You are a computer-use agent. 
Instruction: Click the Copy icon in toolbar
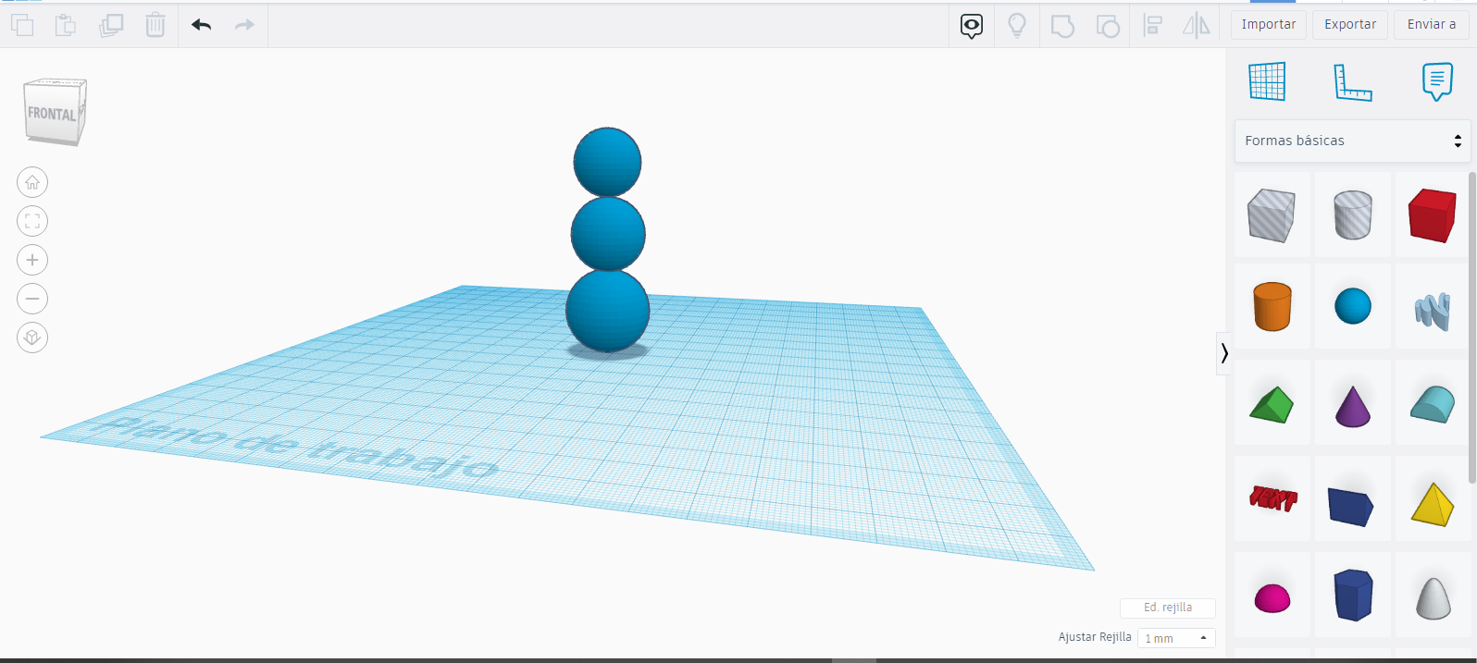coord(22,25)
